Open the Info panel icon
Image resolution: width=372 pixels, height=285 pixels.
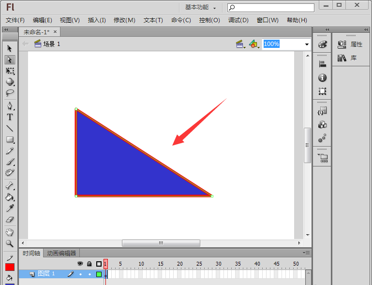point(322,77)
